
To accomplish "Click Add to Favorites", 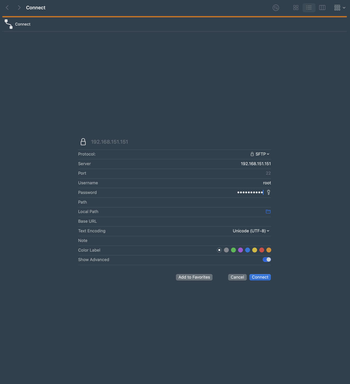I will 194,277.
